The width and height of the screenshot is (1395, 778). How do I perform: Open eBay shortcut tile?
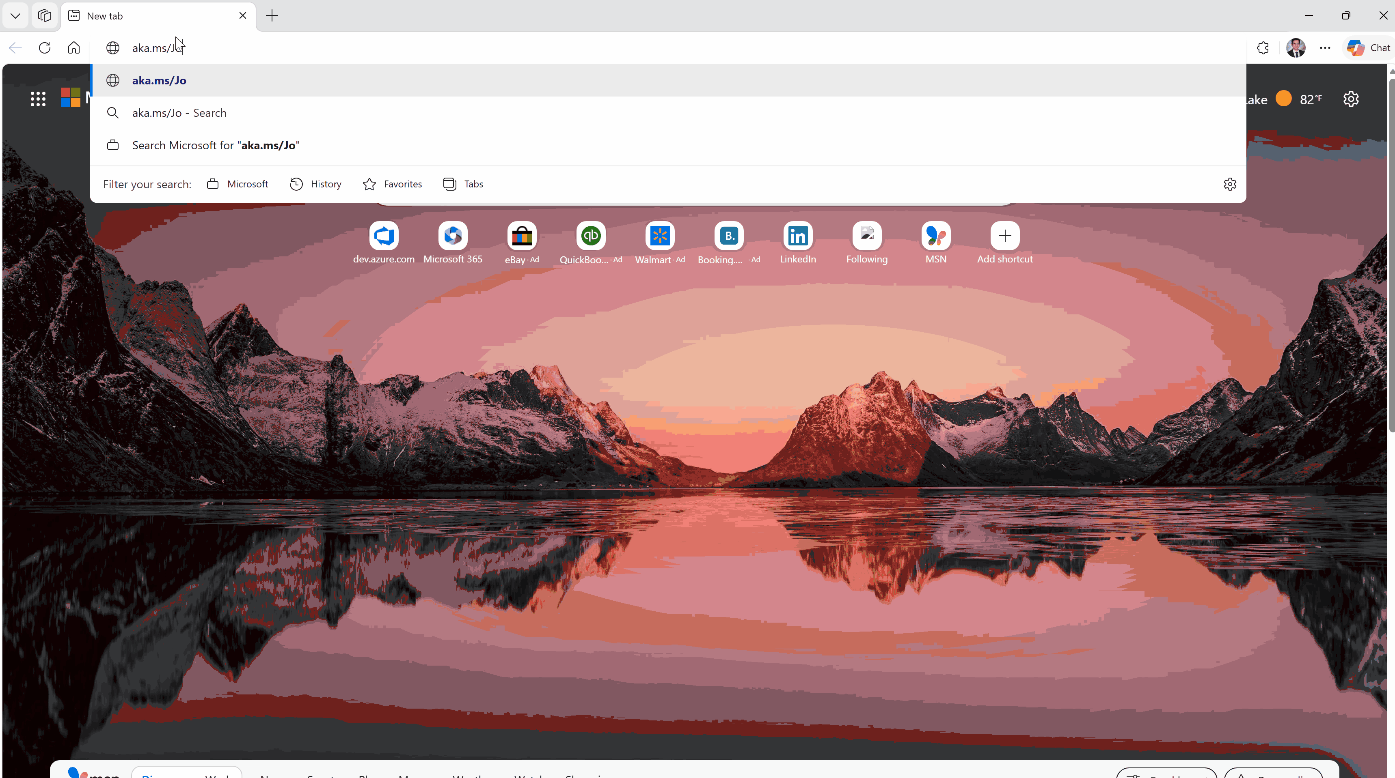coord(521,243)
